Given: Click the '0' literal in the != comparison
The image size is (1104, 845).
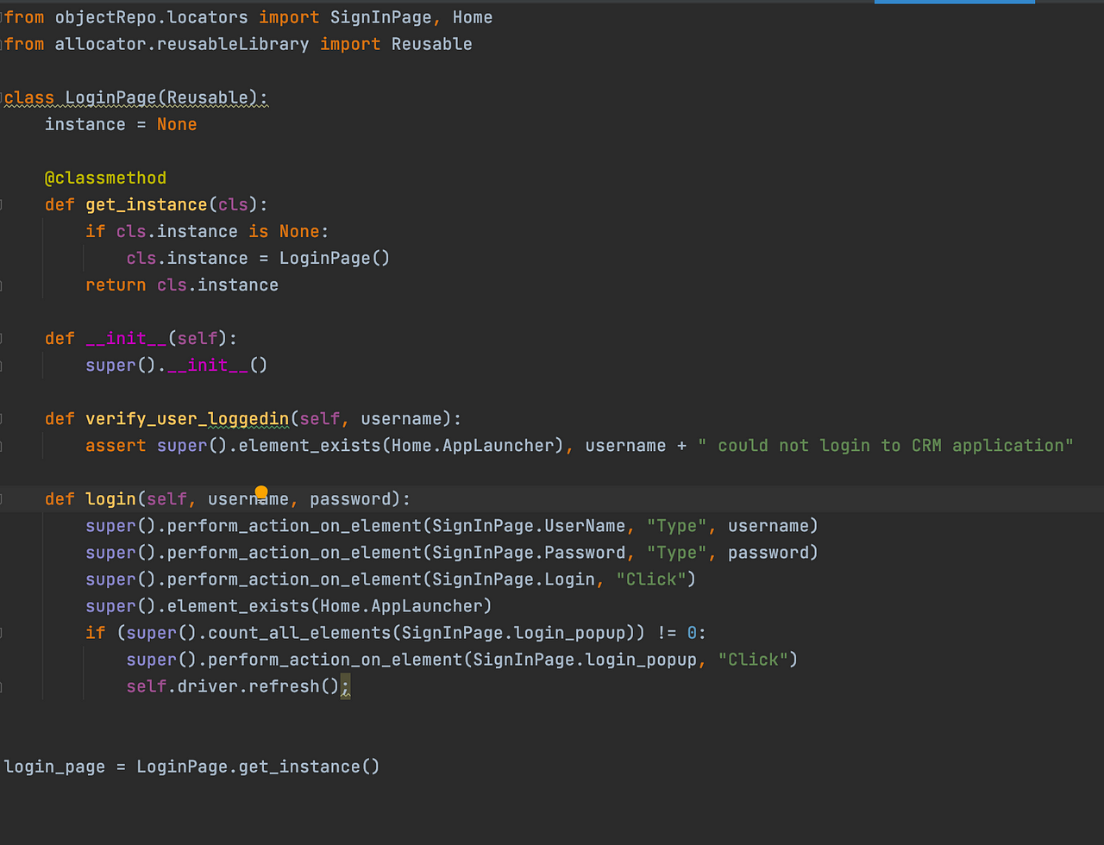Looking at the screenshot, I should 692,632.
